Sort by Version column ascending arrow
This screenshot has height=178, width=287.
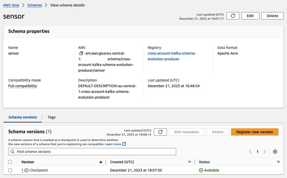point(101,162)
